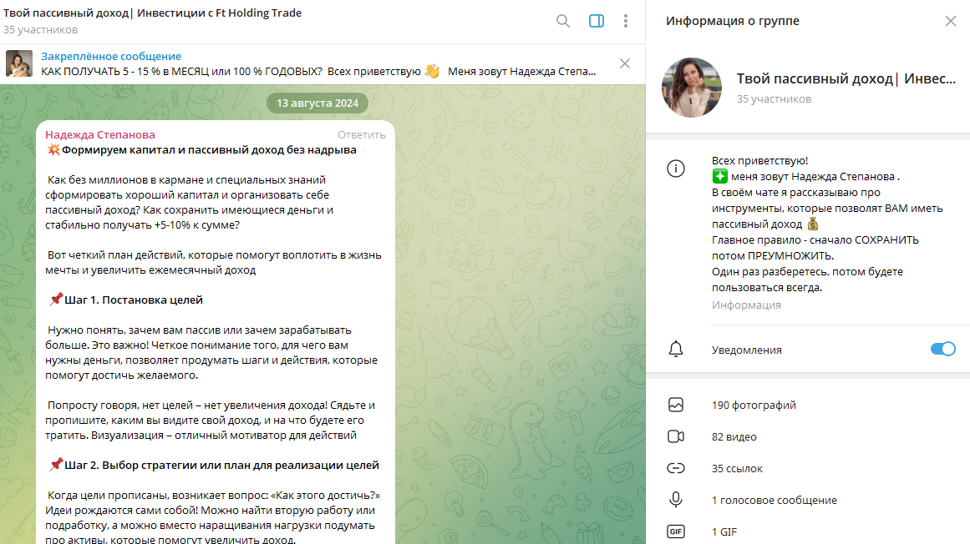
Task: Toggle the group info side panel icon
Action: point(597,21)
